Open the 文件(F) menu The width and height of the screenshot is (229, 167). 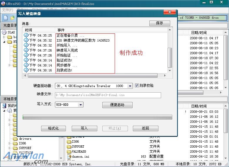pyautogui.click(x=7, y=10)
